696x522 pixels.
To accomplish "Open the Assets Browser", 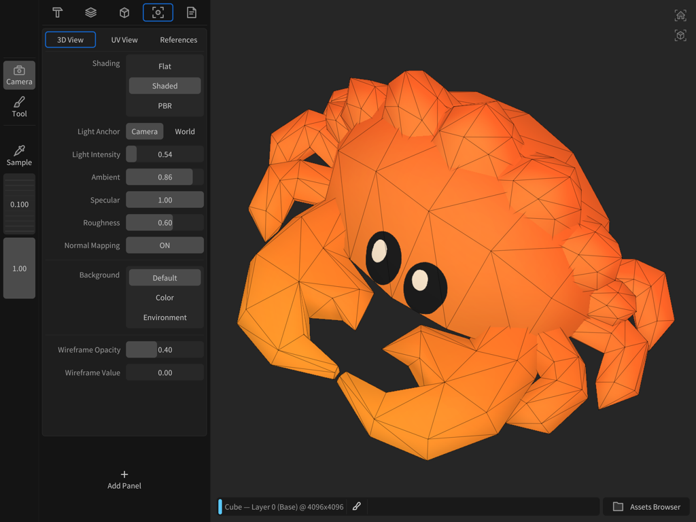I will tap(646, 506).
